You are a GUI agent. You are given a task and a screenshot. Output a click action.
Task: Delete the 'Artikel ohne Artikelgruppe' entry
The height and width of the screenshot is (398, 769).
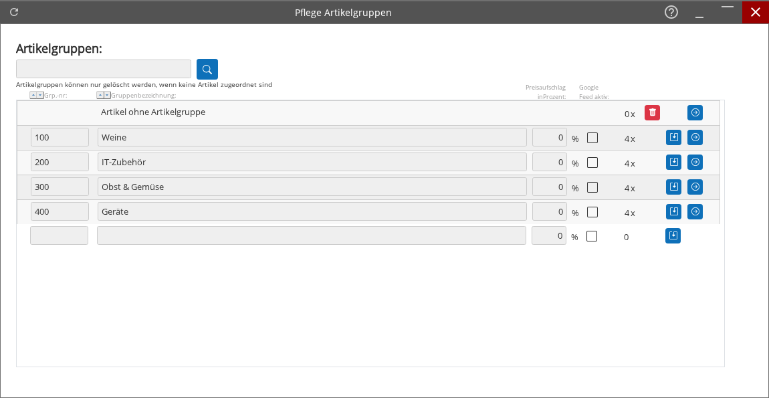[x=652, y=113]
